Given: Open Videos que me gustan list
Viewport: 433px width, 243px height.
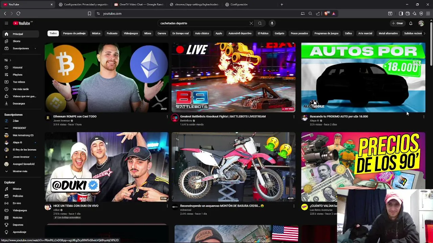Looking at the screenshot, I should [x=20, y=96].
